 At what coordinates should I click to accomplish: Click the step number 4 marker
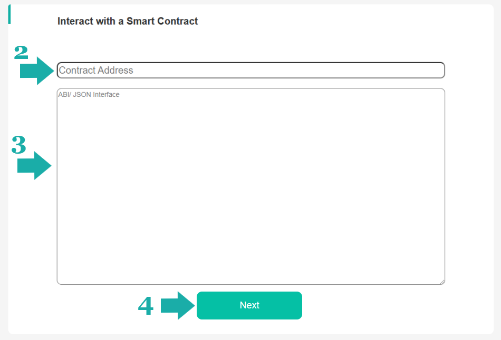(x=146, y=306)
